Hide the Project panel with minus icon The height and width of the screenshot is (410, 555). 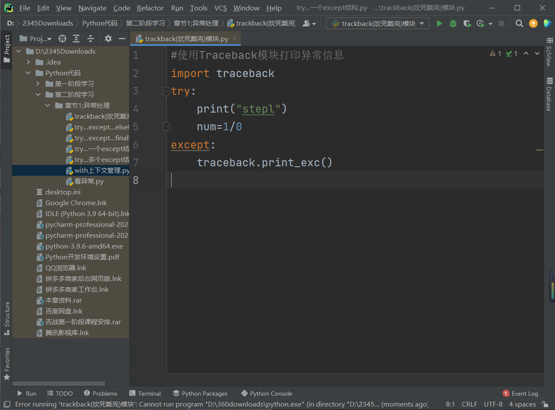pyautogui.click(x=122, y=39)
